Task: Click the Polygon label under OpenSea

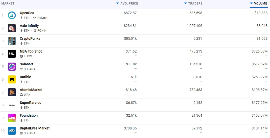Action: [x=43, y=18]
